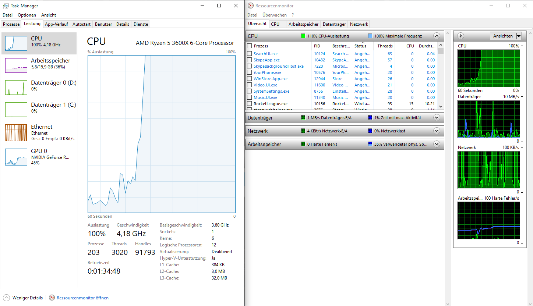Open the Überwachen menu

(274, 15)
